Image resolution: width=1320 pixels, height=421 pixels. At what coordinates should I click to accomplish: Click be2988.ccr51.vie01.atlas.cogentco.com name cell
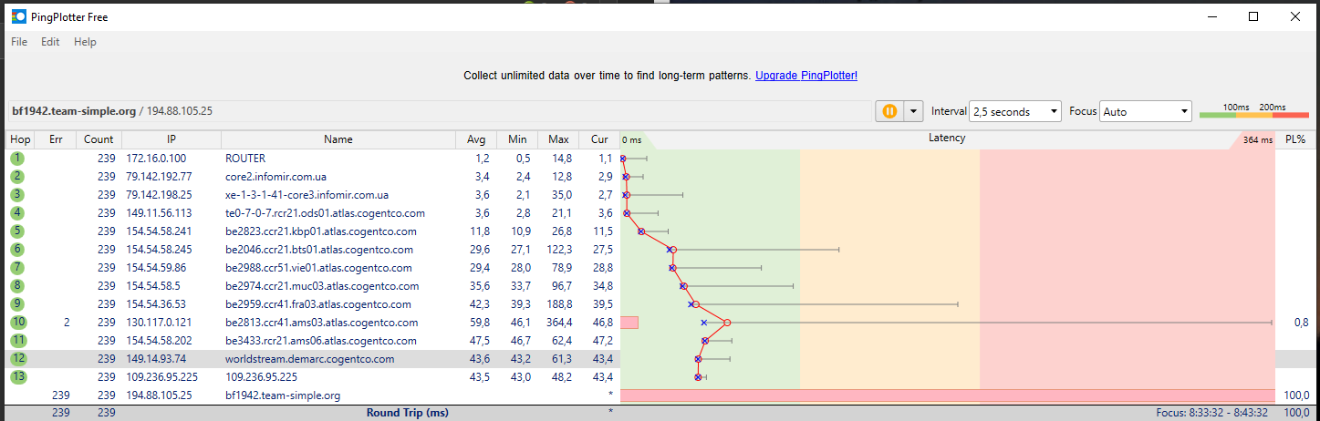pyautogui.click(x=318, y=268)
